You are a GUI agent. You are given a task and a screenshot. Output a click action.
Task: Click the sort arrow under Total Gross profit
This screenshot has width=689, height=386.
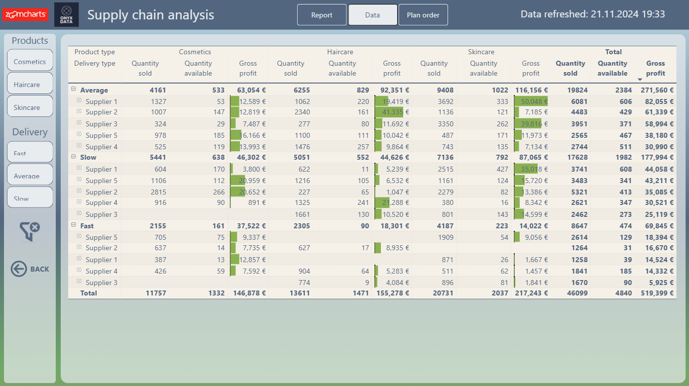(x=640, y=80)
